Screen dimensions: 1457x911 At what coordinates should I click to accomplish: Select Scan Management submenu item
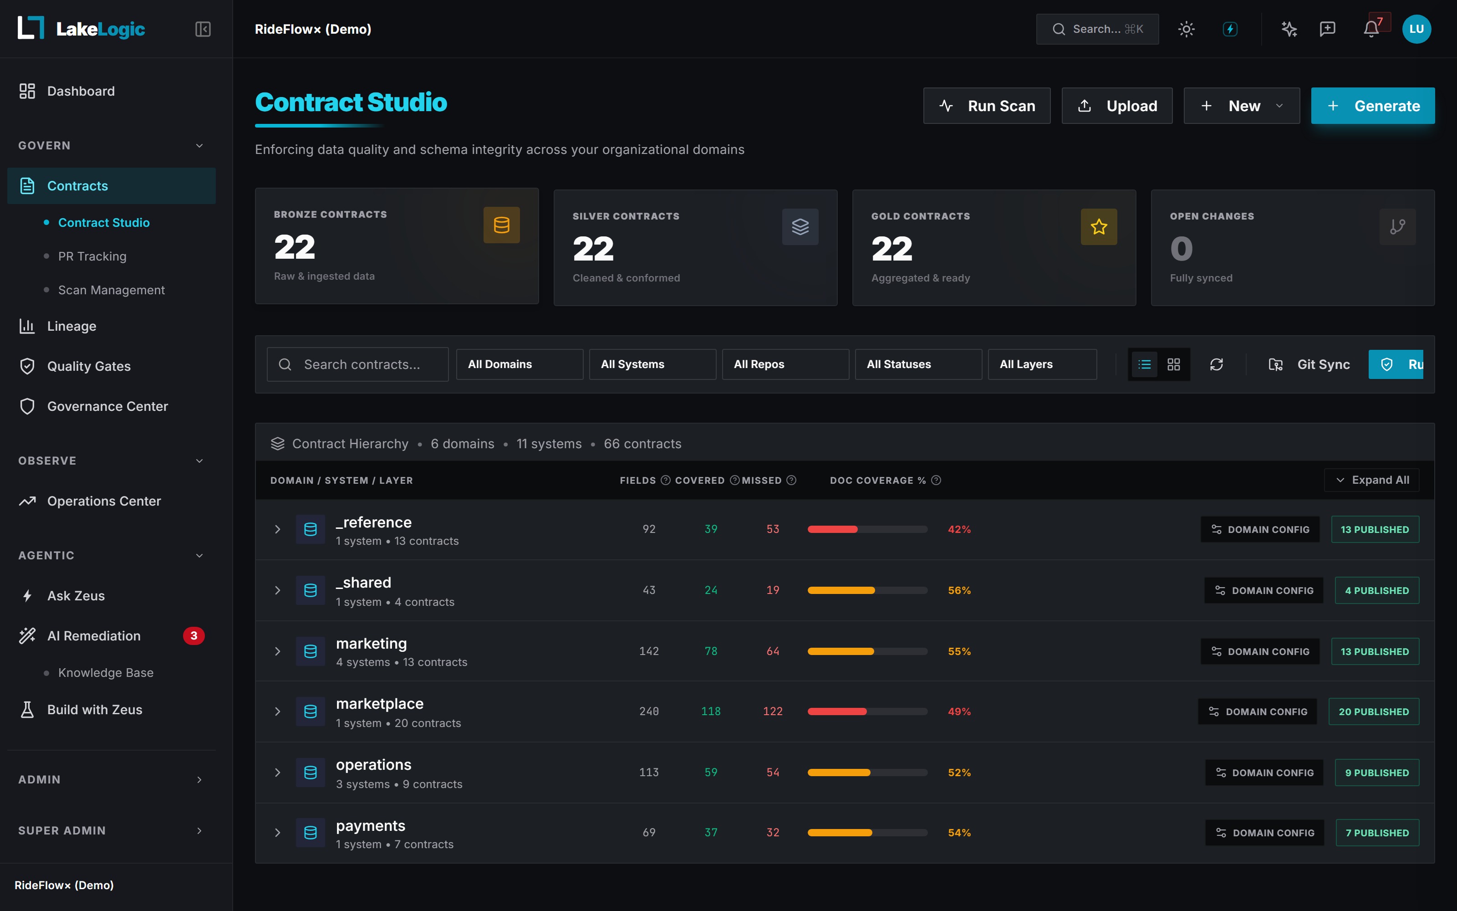[x=112, y=290]
